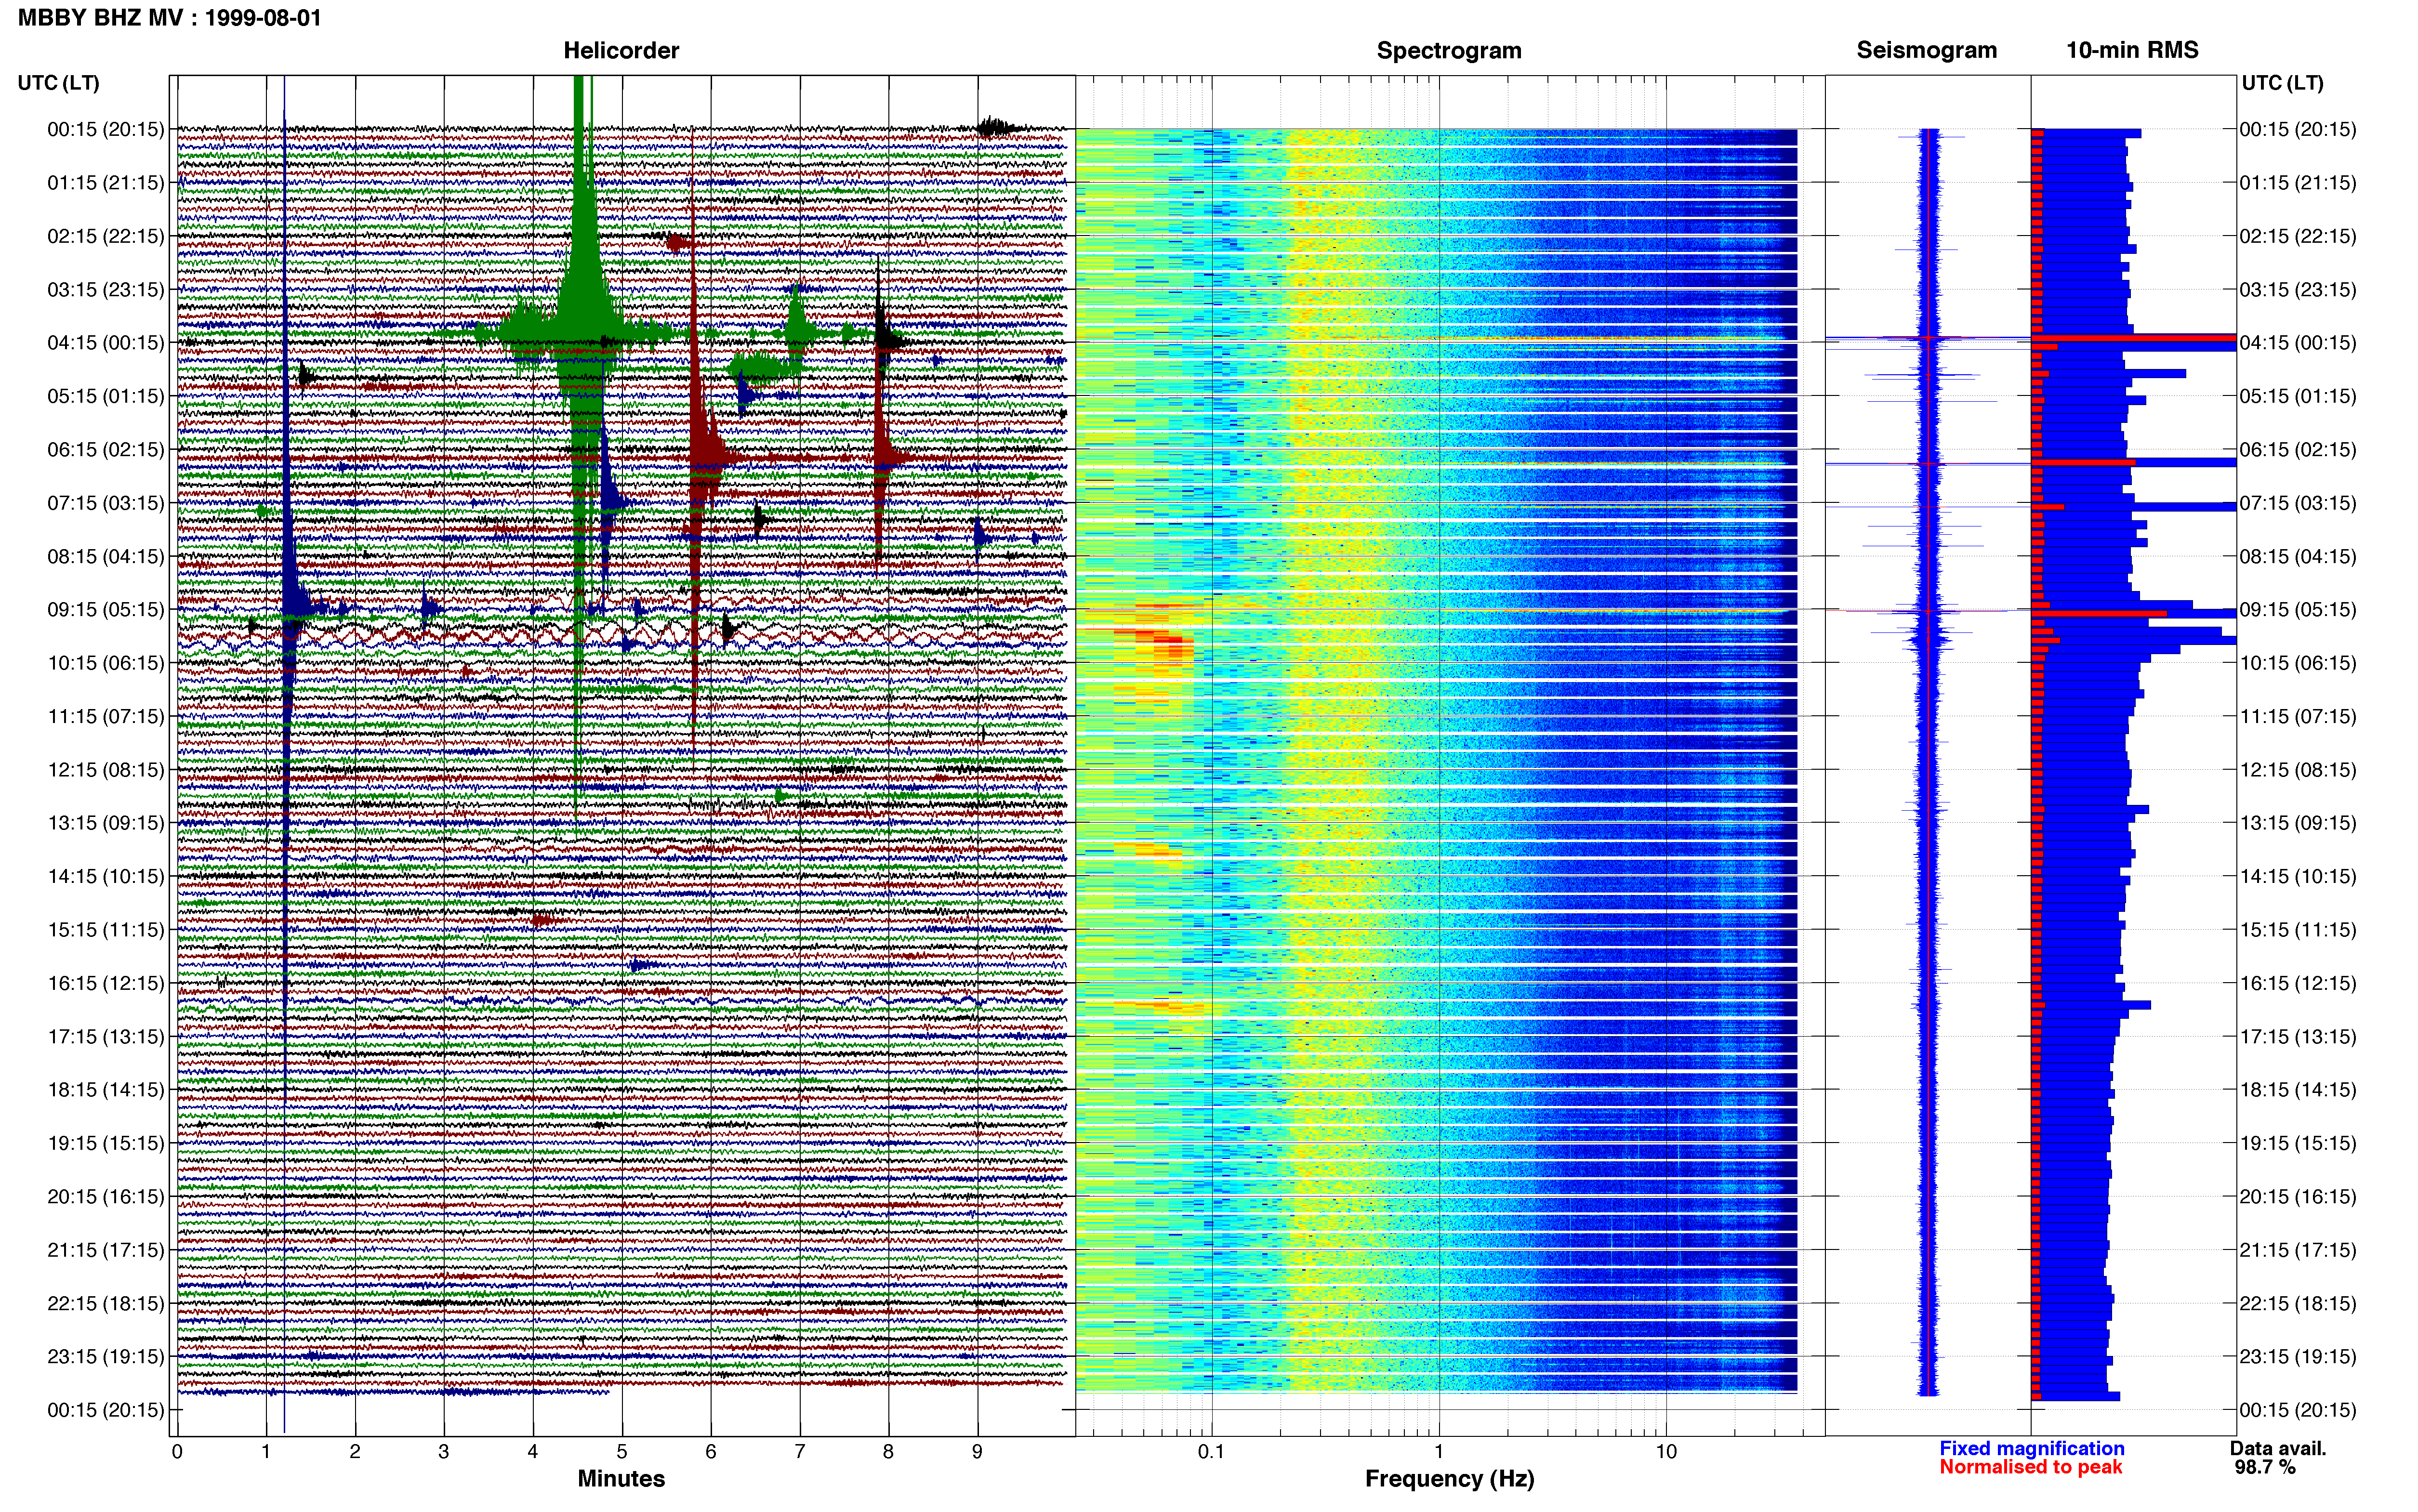Click left-axis time label '15:15 (11:15)'
Image resolution: width=2418 pixels, height=1512 pixels.
click(106, 930)
